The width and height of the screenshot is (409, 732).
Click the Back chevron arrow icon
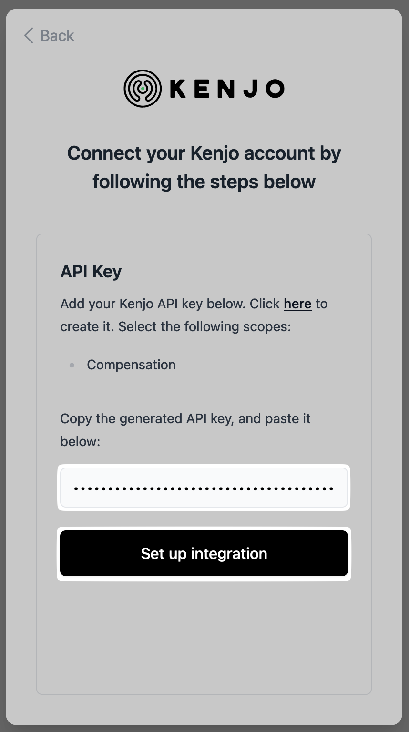pos(29,36)
